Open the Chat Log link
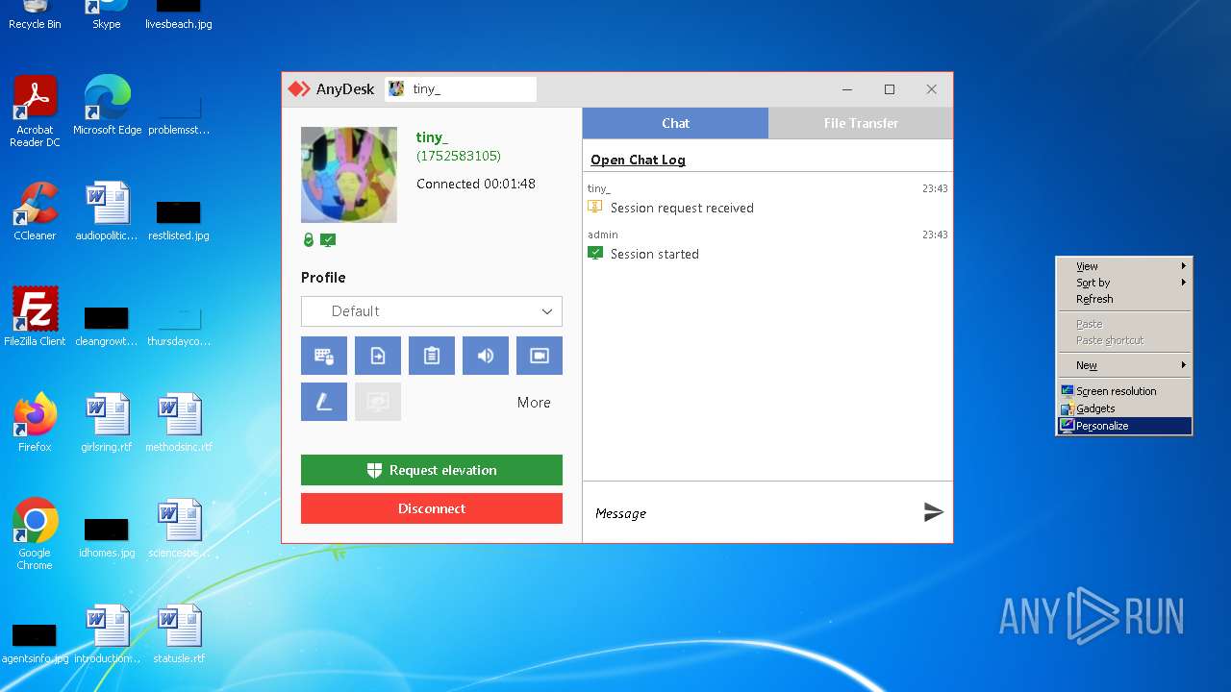The image size is (1231, 692). pos(638,160)
